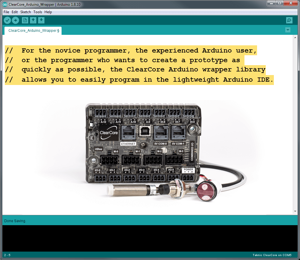Open the Edit menu

tap(14, 12)
